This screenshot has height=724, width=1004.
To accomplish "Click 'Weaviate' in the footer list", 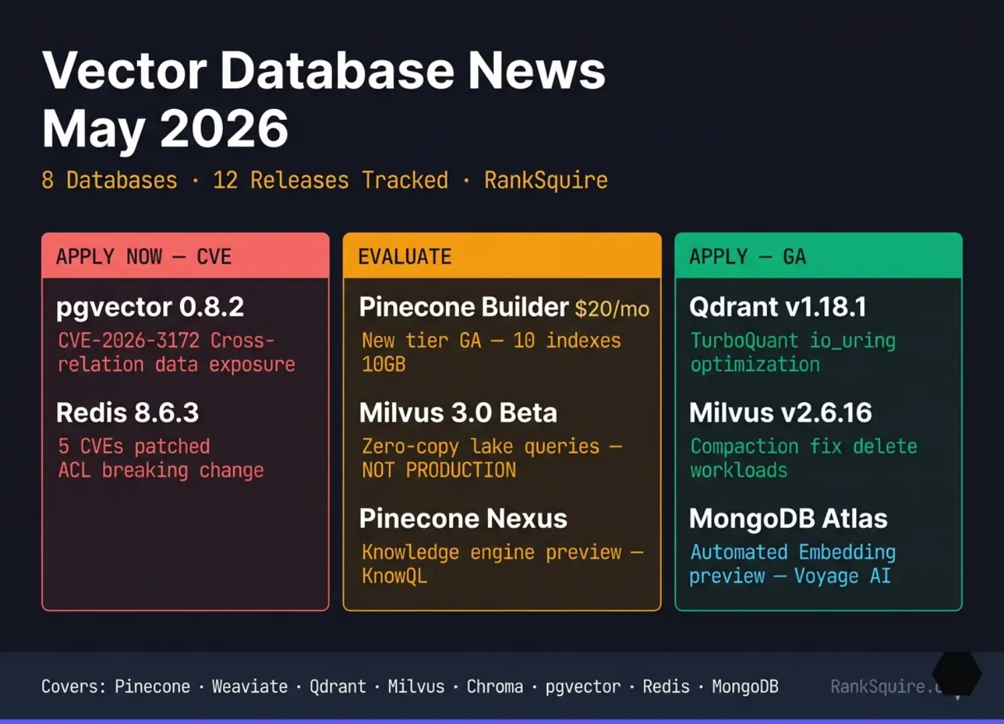I will pos(250,687).
